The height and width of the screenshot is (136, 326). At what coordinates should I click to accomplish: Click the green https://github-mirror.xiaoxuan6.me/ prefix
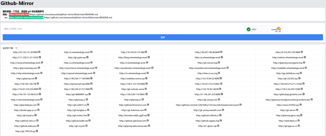pyautogui.click(x=26, y=18)
